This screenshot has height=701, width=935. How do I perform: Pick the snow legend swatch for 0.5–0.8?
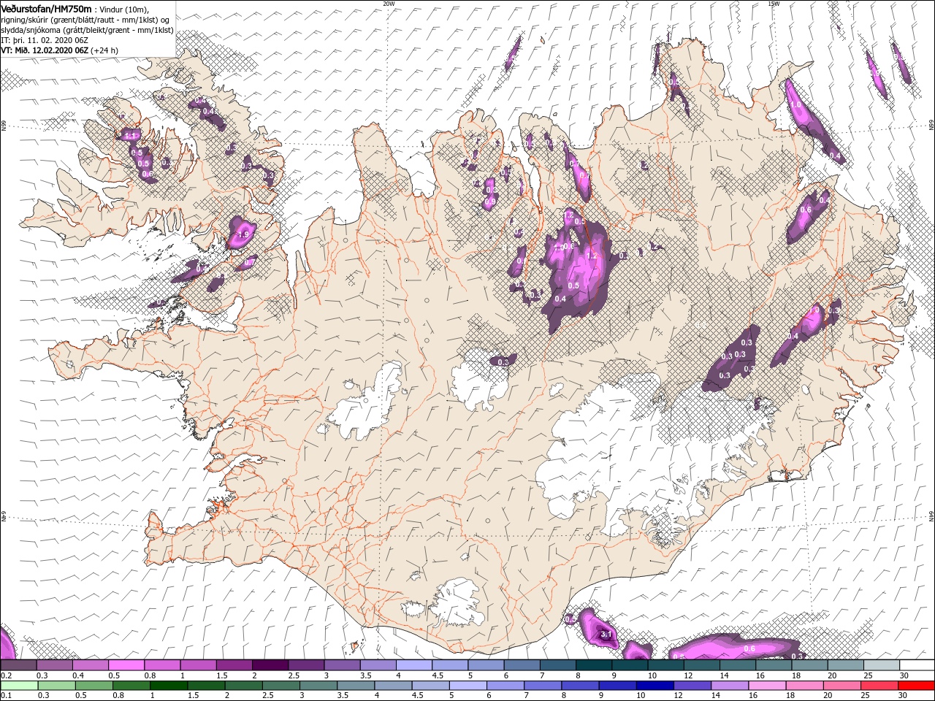point(126,665)
